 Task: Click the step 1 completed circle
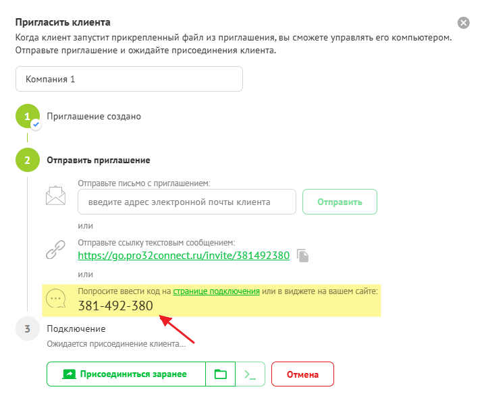[28, 117]
